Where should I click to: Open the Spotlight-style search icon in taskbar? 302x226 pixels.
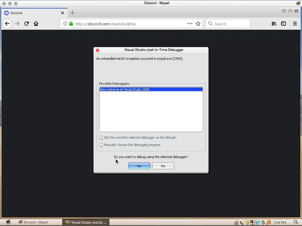296,222
